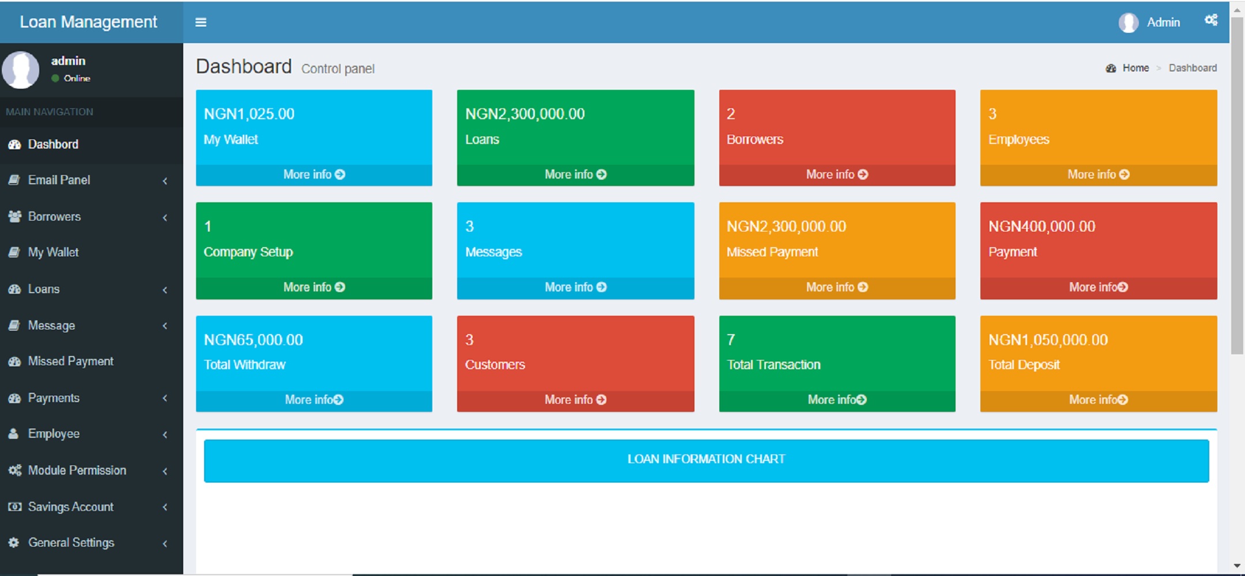
Task: Expand the Borrowers sidebar section
Action: pyautogui.click(x=166, y=218)
